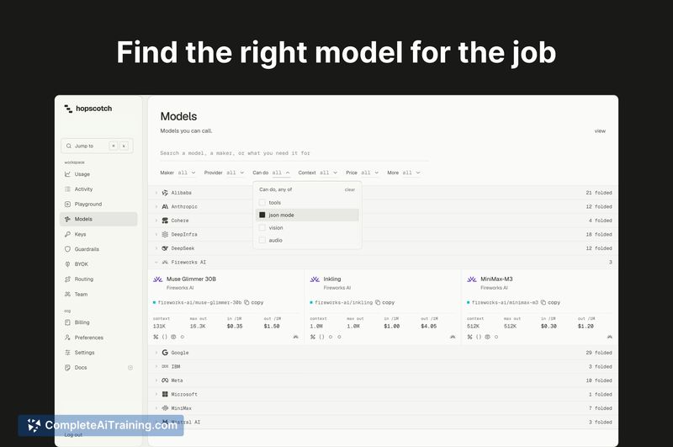Expand the IBM maker row
The image size is (673, 447).
click(x=383, y=366)
